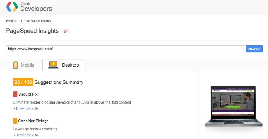The image size is (268, 139).
Task: Click the PageSpeed Insights page heading
Action: point(32,31)
